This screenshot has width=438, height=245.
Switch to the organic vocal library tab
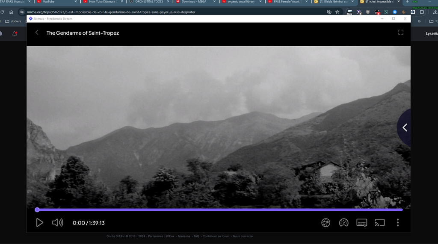click(241, 2)
